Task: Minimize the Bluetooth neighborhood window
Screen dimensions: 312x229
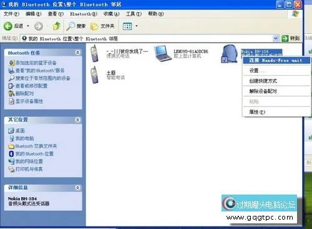Action: pyautogui.click(x=280, y=4)
